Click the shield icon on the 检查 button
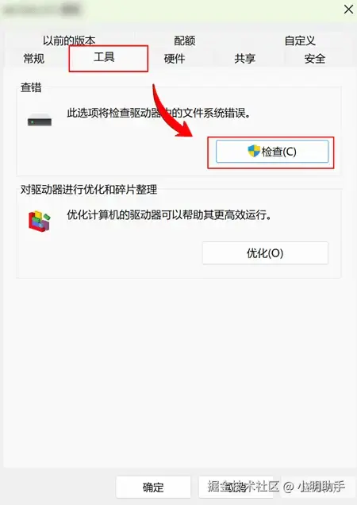Image resolution: width=357 pixels, height=505 pixels. 254,151
